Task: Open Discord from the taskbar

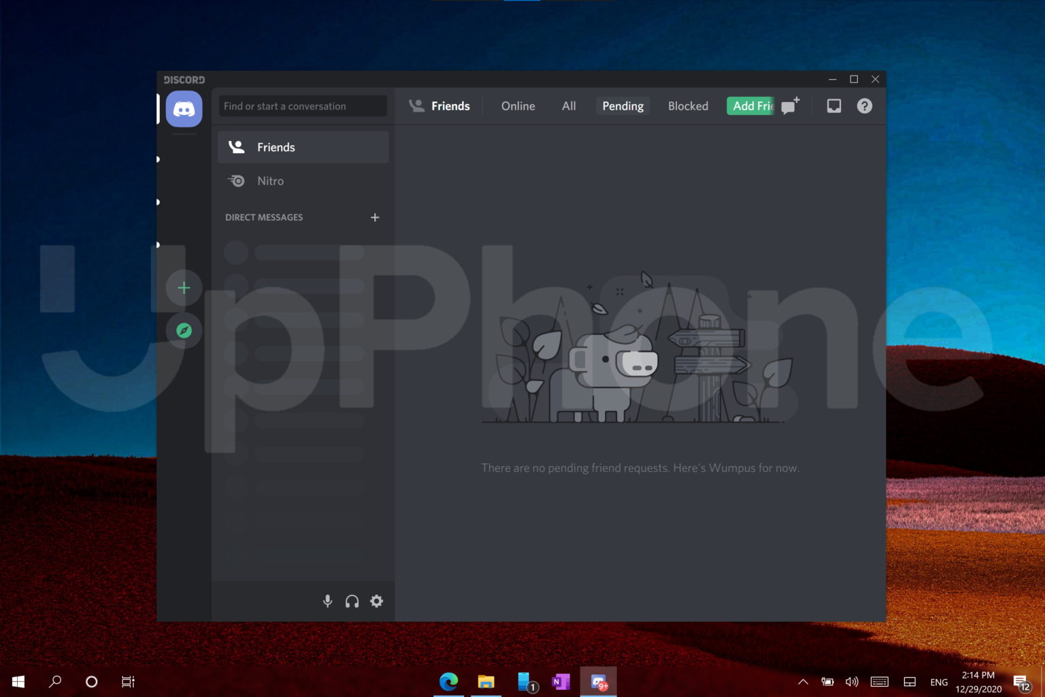Action: [599, 681]
